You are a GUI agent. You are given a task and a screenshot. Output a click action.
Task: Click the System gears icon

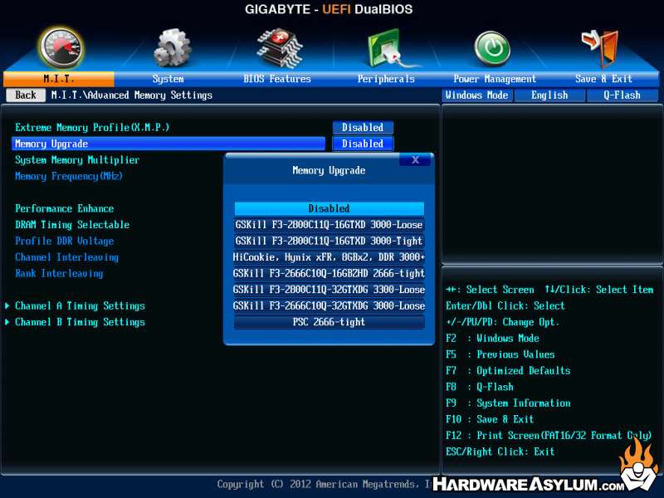(x=172, y=47)
